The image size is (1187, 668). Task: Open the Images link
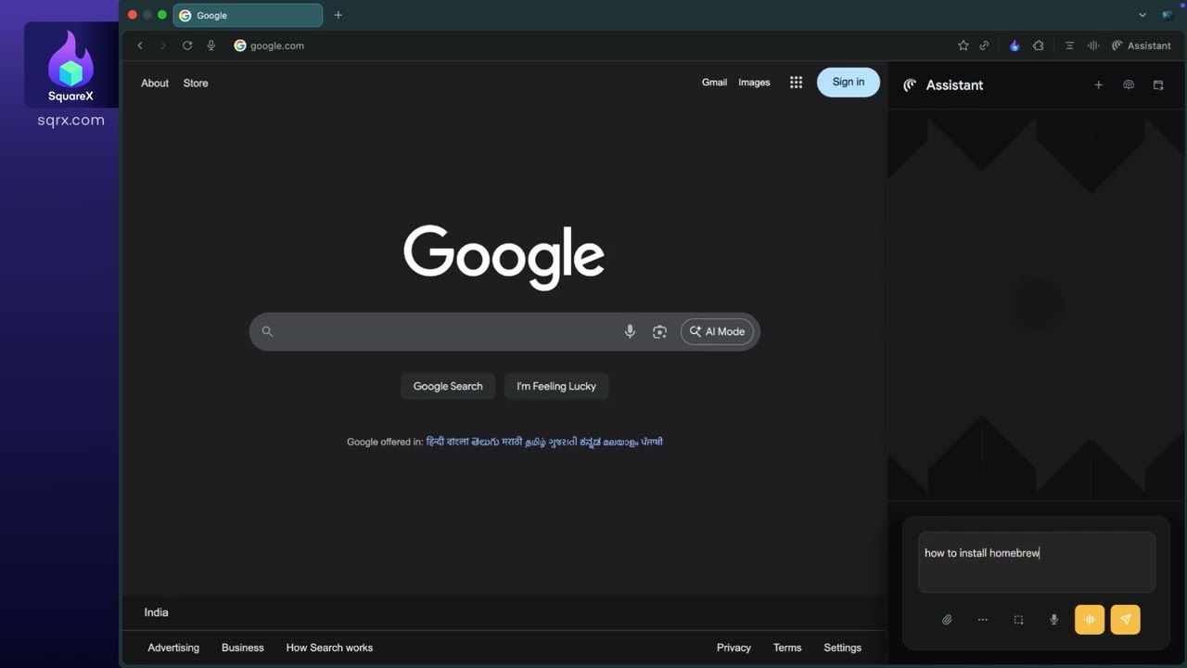(x=754, y=83)
